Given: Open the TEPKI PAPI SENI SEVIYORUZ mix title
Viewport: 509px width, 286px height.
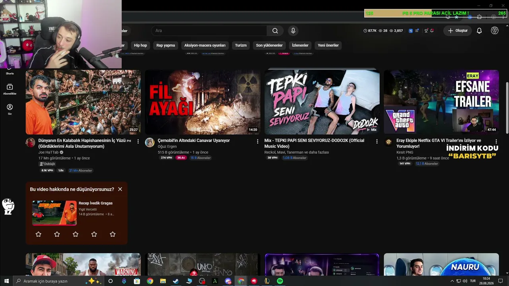Looking at the screenshot, I should pyautogui.click(x=314, y=143).
